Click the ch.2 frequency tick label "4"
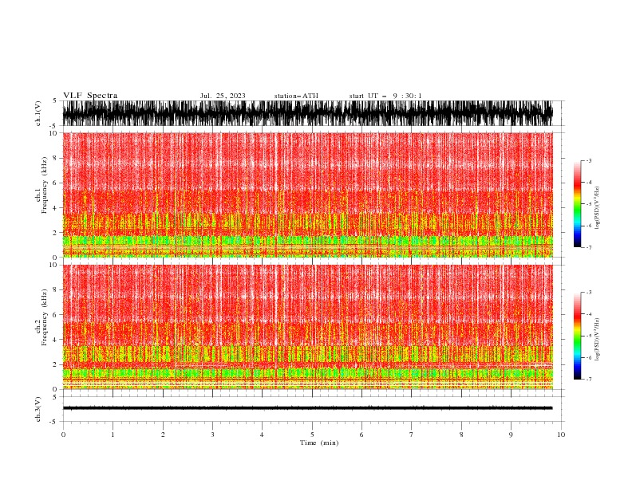Screen dimensions: 632x488 [56, 340]
